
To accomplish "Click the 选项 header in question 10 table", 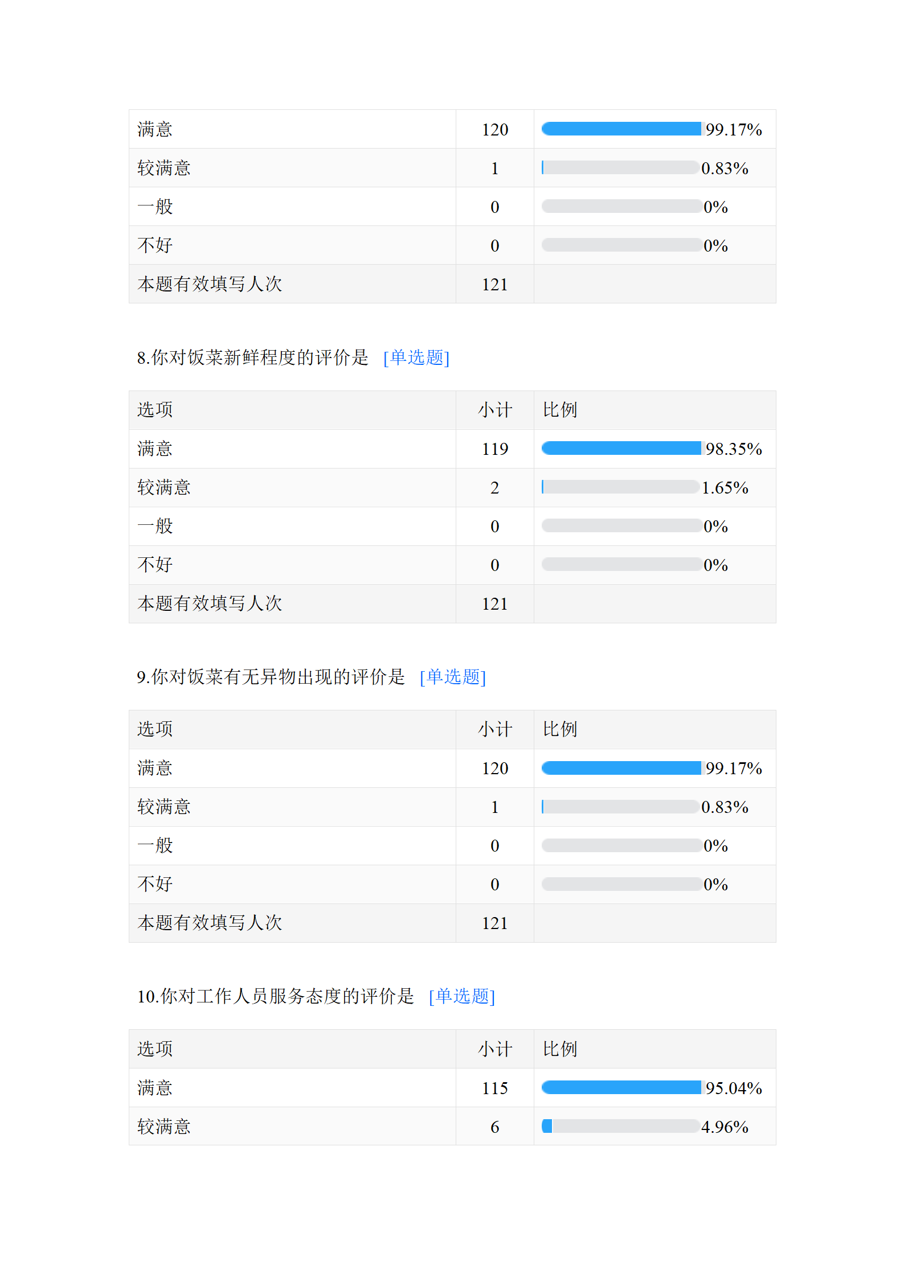I will [155, 1049].
